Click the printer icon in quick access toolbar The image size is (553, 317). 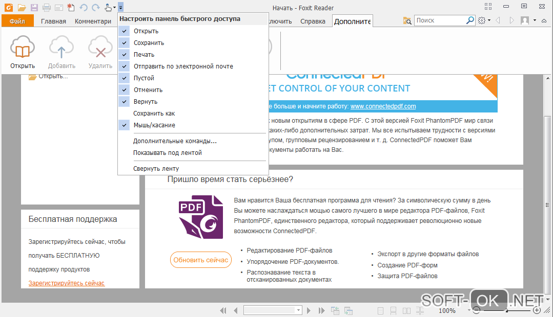click(46, 7)
